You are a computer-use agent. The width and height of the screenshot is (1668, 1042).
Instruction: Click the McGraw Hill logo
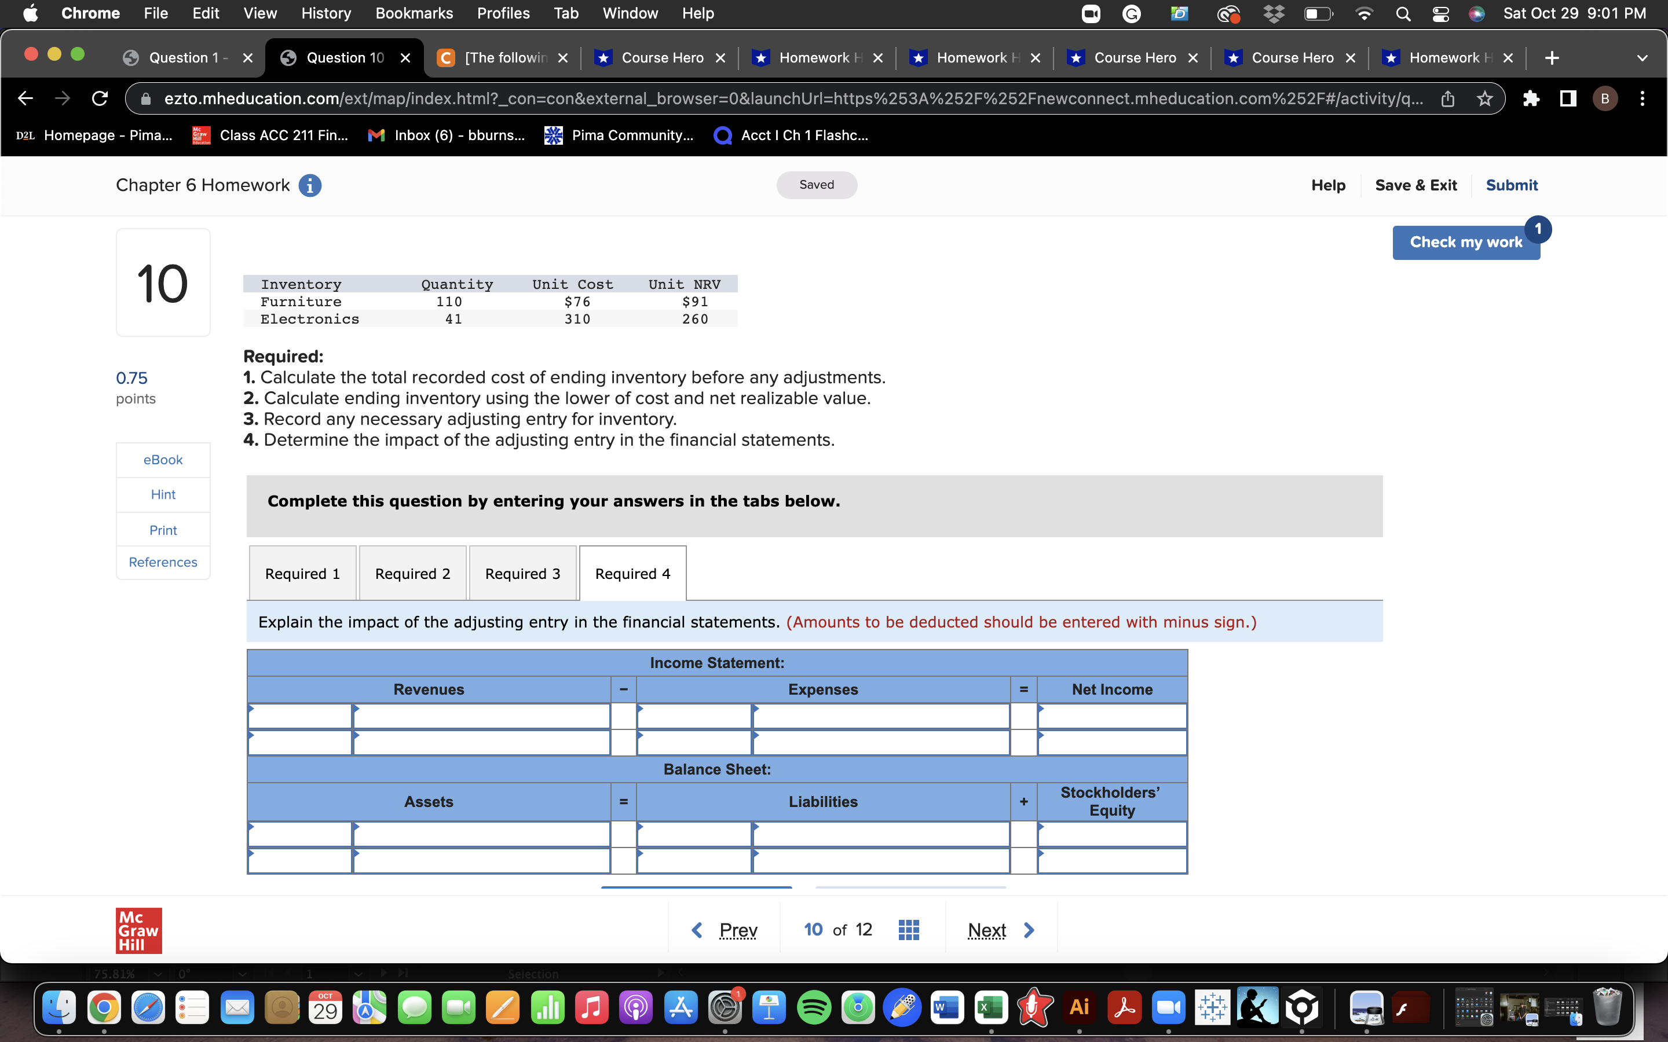[x=138, y=930]
